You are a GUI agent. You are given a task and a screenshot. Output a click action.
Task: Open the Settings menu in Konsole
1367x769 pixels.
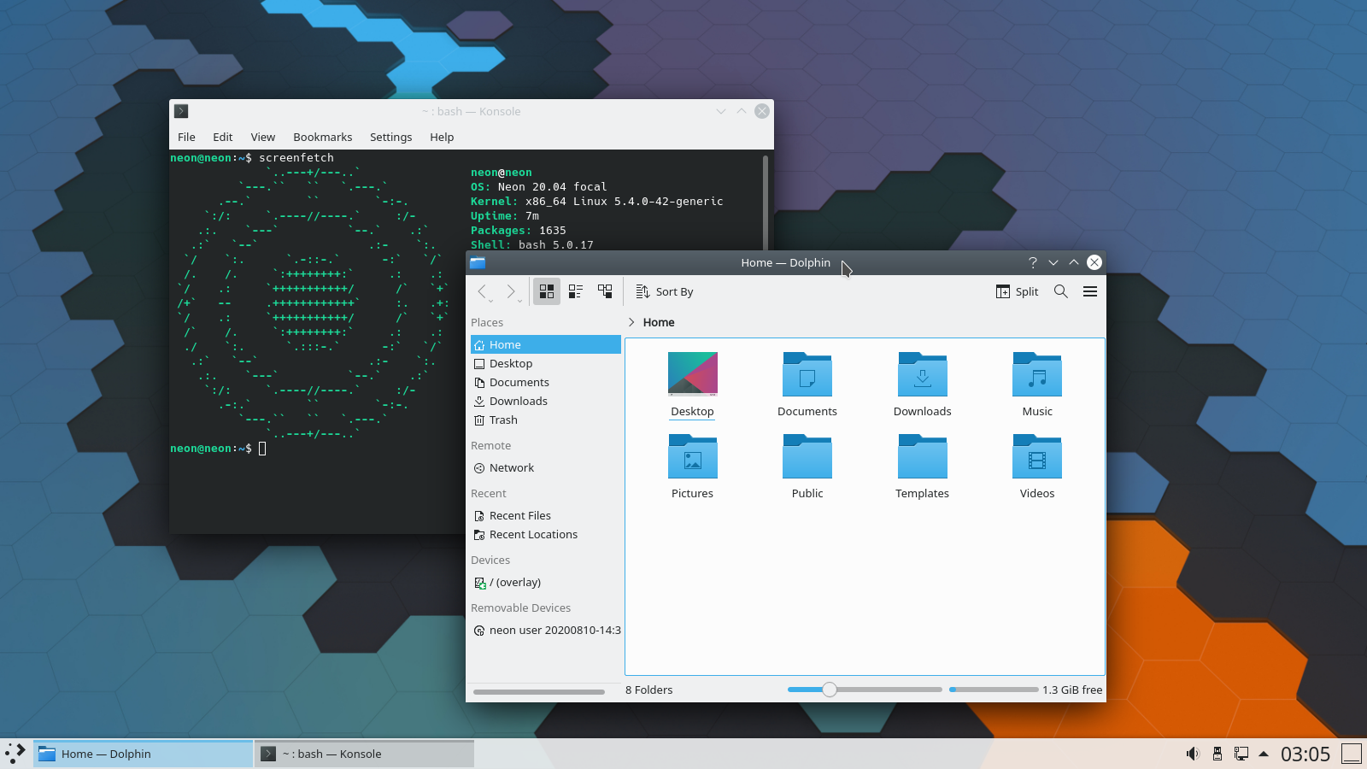click(x=390, y=137)
